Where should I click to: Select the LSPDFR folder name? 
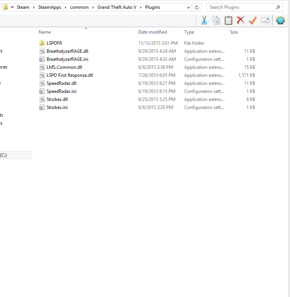click(54, 43)
